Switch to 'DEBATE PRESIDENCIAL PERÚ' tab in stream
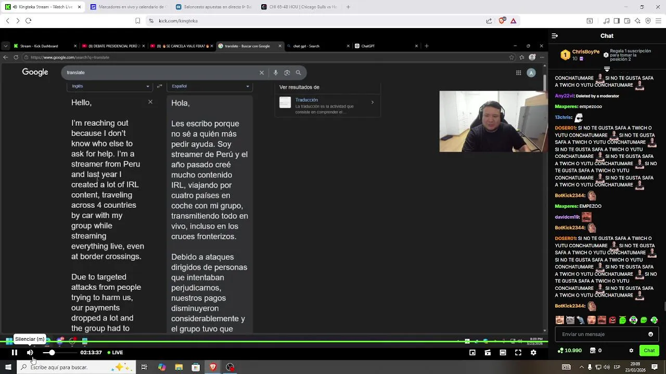Viewport: 666px width, 374px height. tap(114, 46)
